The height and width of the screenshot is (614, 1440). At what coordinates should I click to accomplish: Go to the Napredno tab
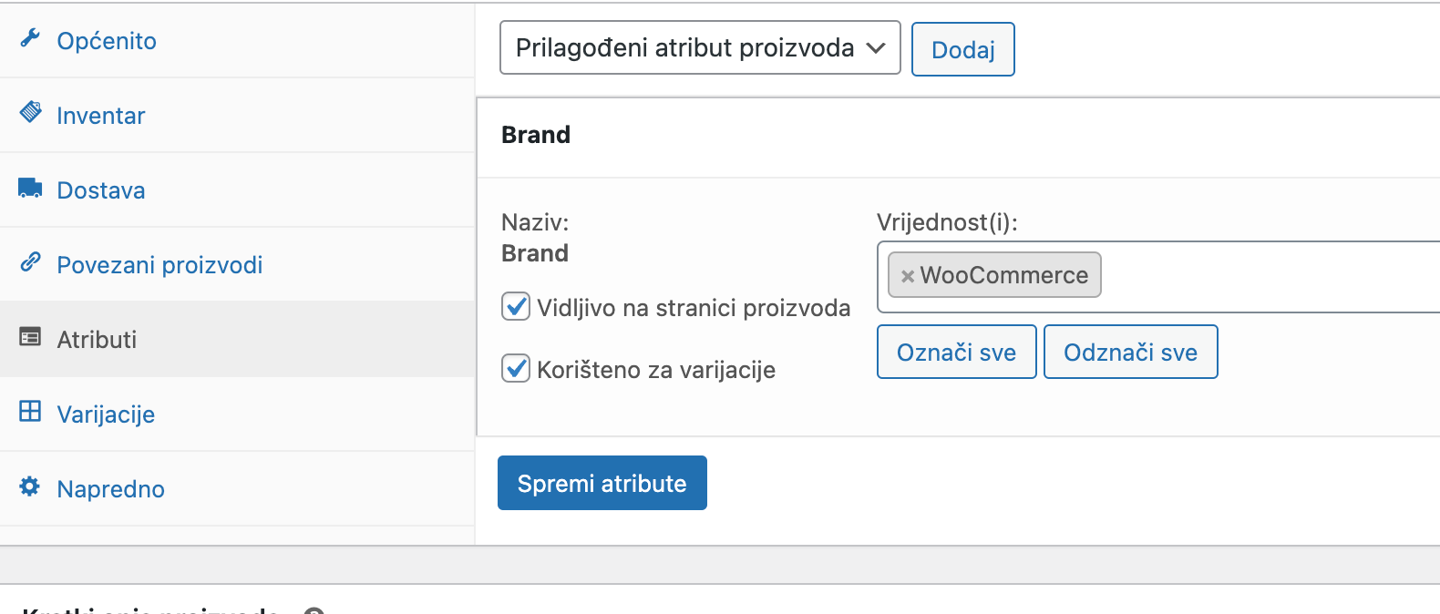point(237,488)
